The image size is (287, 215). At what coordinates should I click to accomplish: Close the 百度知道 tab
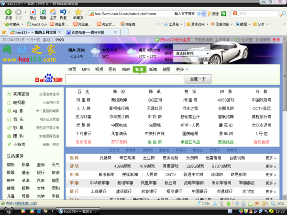pyautogui.click(x=115, y=32)
